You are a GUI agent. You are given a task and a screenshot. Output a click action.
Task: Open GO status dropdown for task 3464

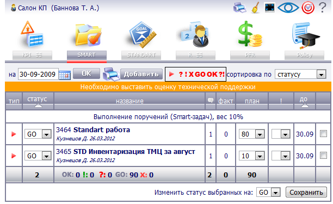pyautogui.click(x=38, y=134)
